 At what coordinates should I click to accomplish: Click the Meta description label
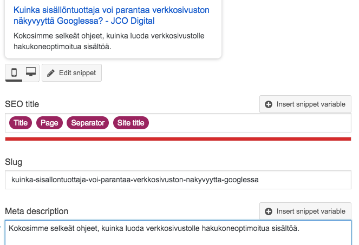pyautogui.click(x=36, y=211)
